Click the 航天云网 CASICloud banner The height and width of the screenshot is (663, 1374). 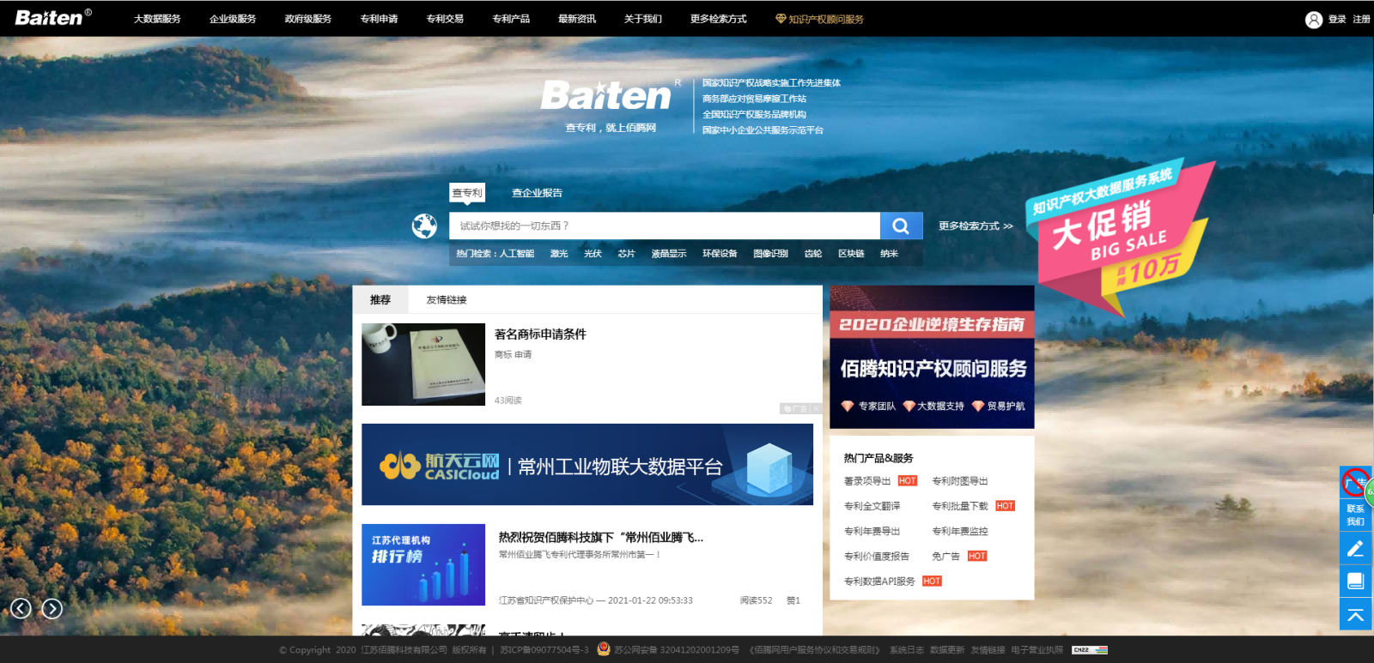coord(587,464)
